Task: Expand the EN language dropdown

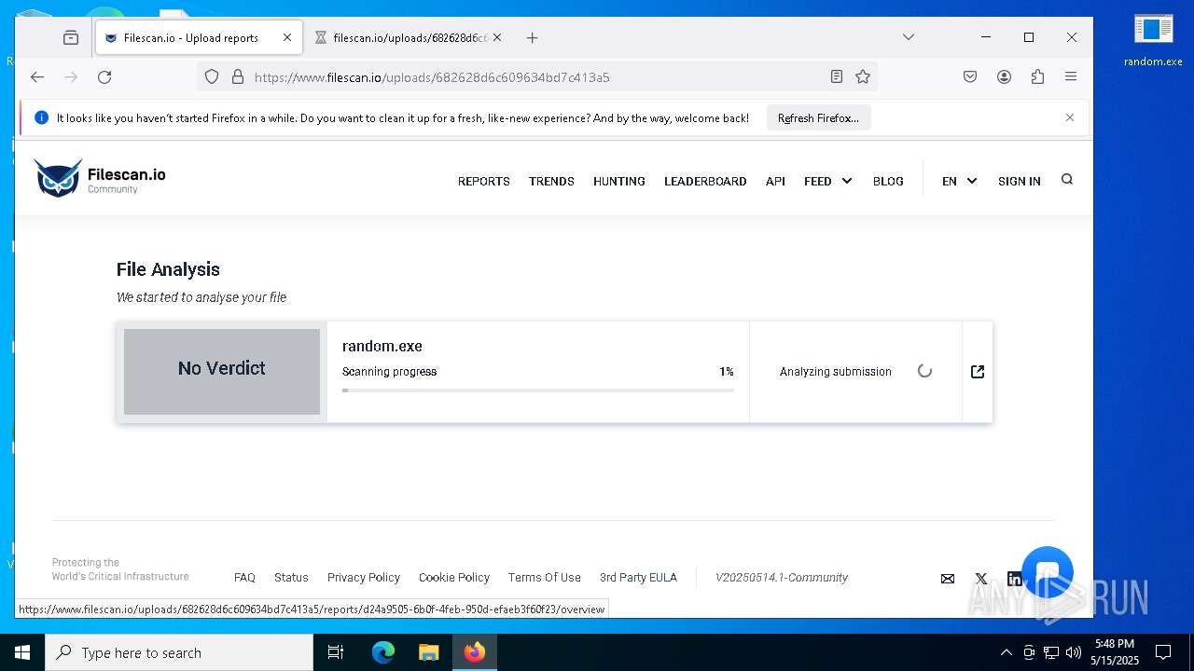Action: [x=960, y=181]
